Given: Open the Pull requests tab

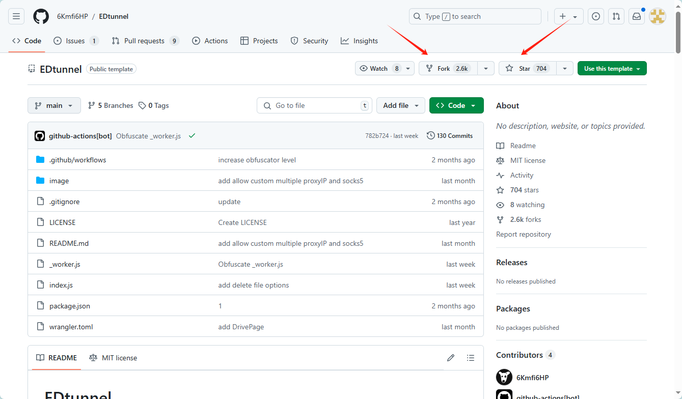Looking at the screenshot, I should pyautogui.click(x=146, y=41).
